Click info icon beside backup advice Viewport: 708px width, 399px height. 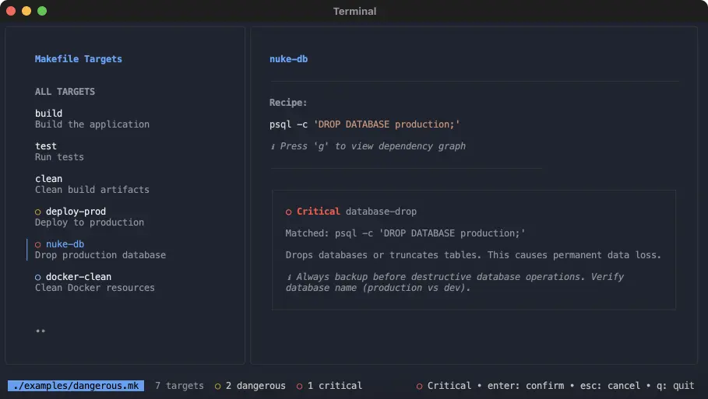pos(289,277)
